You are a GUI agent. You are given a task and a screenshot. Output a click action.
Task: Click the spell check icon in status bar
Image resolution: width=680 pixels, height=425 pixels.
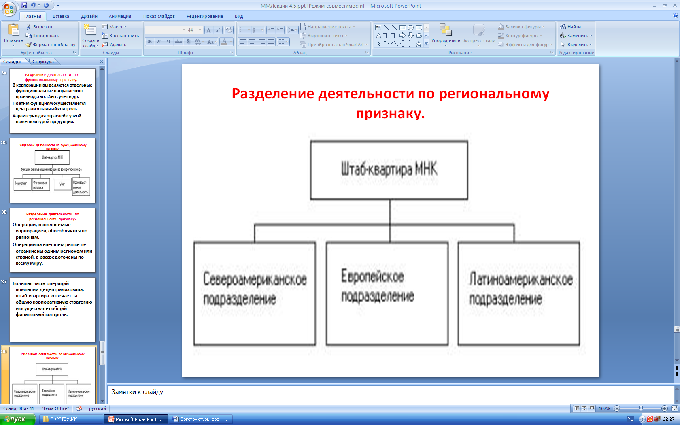79,408
